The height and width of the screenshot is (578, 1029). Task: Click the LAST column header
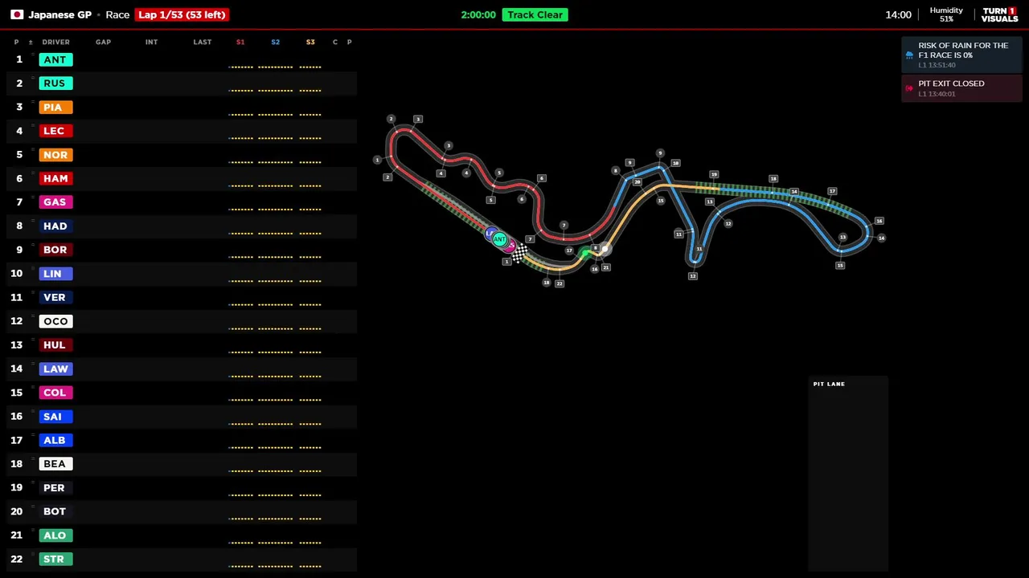tap(203, 42)
